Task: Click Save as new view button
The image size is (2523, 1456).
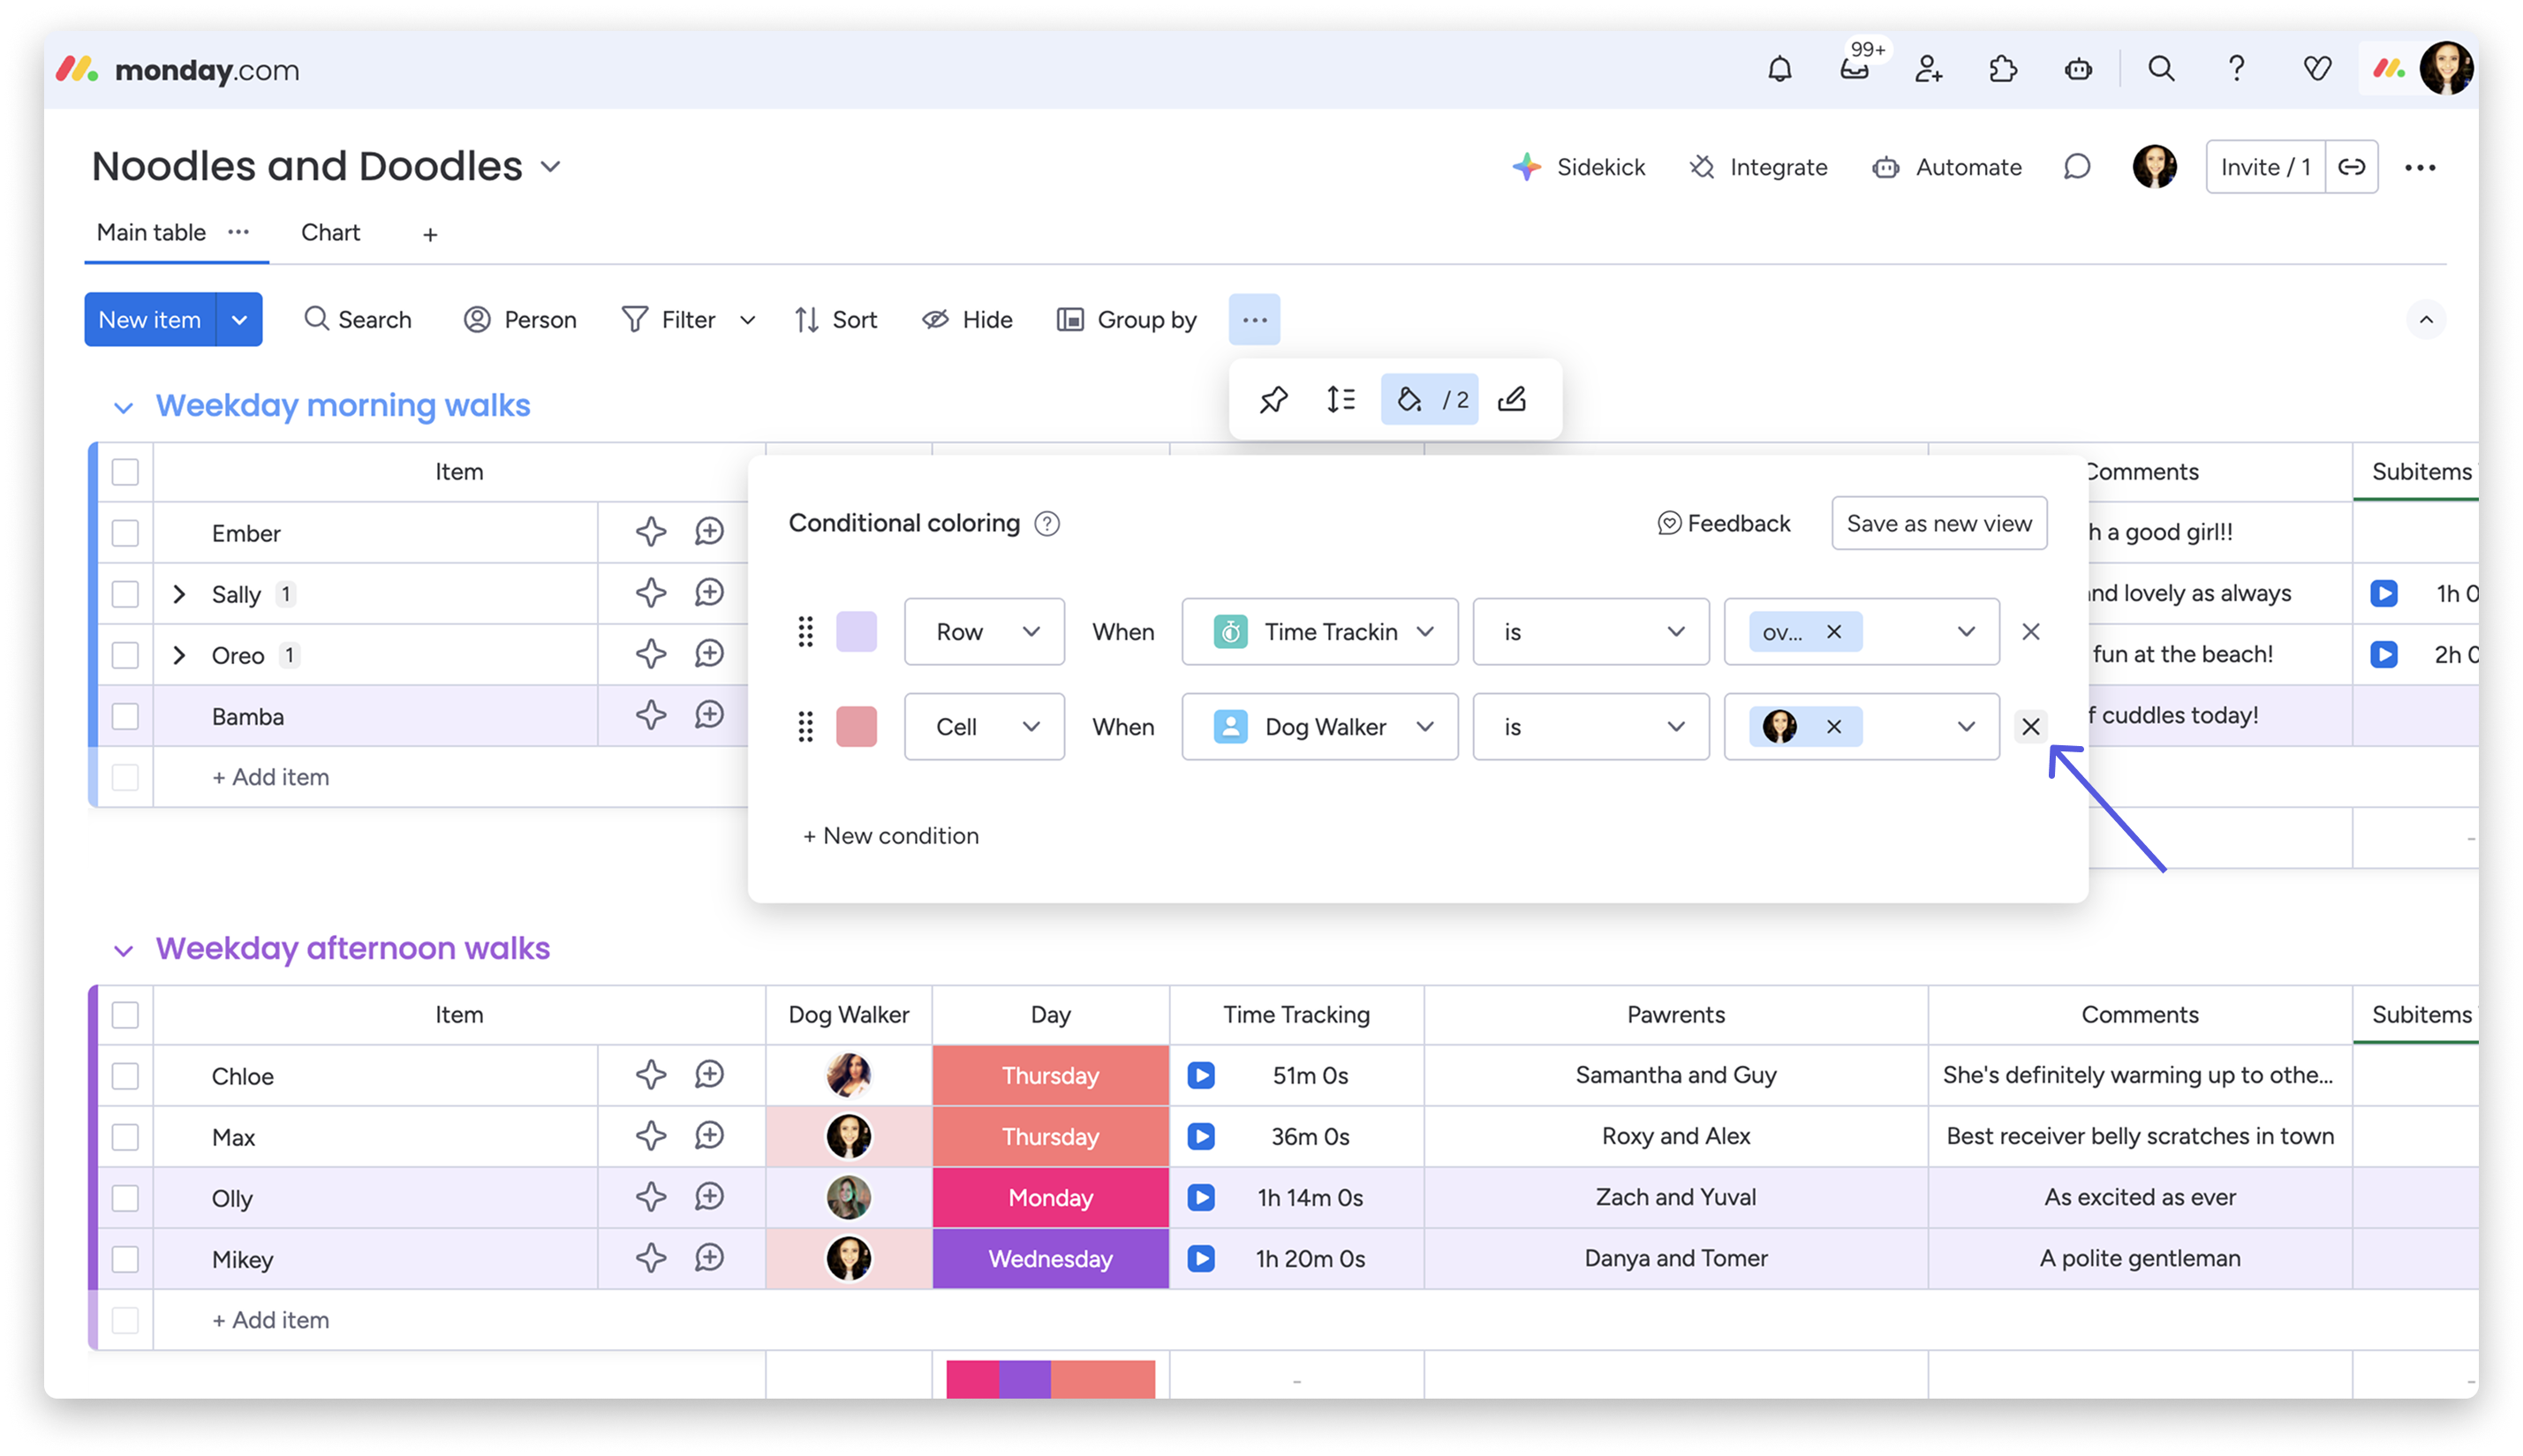Action: click(1938, 524)
